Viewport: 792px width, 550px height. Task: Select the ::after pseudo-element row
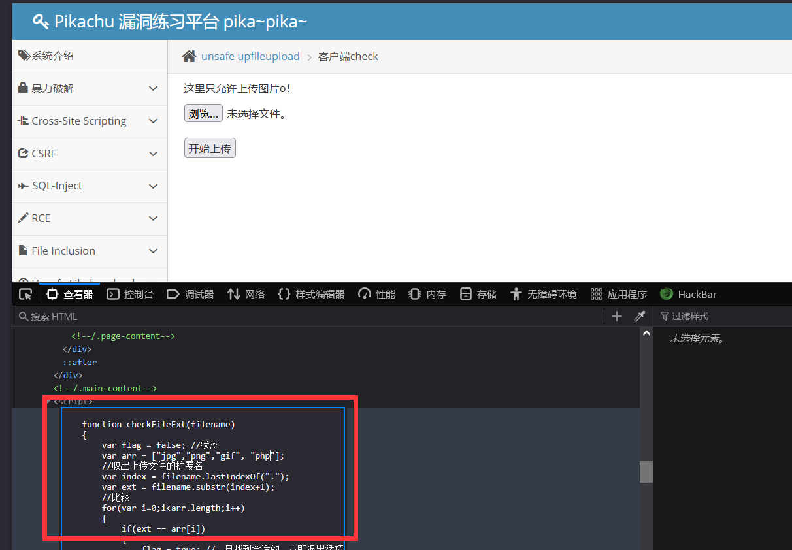[x=80, y=362]
